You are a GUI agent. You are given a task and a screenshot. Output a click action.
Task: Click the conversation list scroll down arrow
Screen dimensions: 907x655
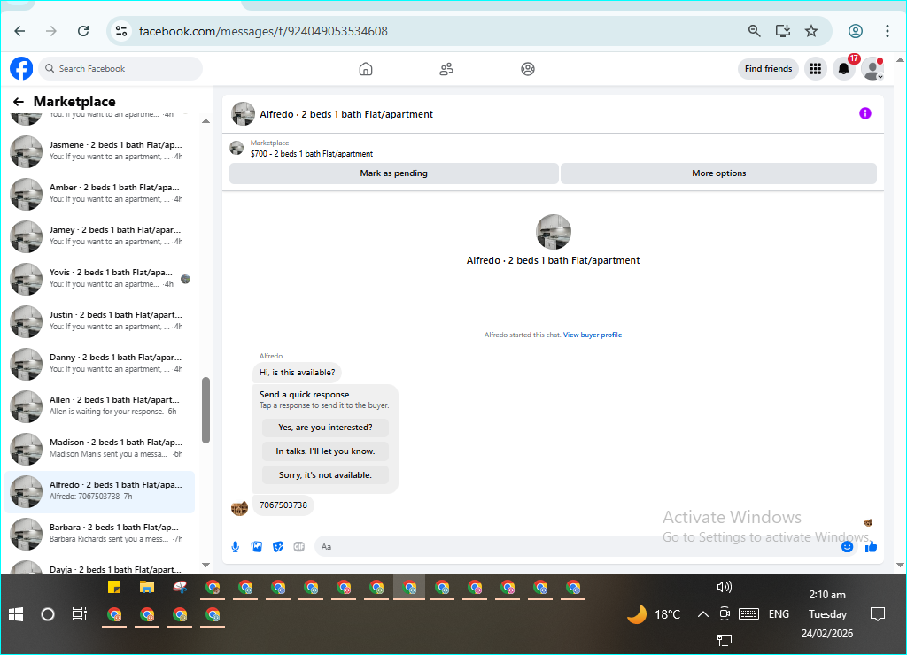205,565
